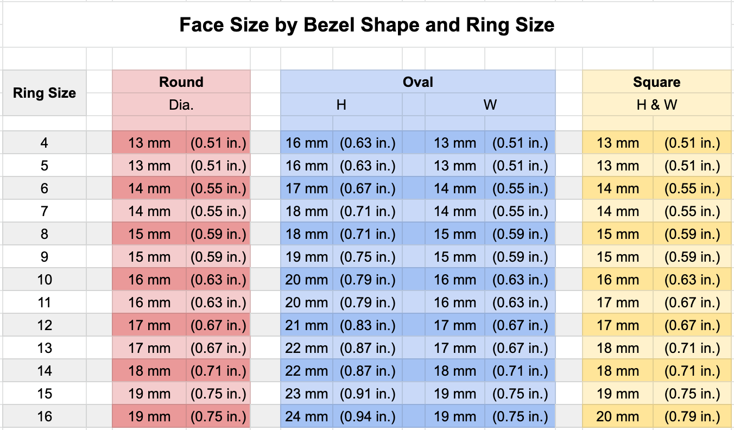Select the Round header cell
The height and width of the screenshot is (430, 734).
point(181,82)
